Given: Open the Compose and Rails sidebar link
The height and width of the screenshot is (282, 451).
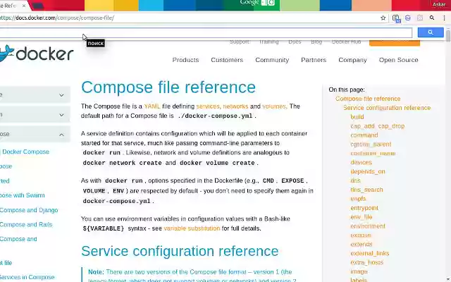Looking at the screenshot, I should pyautogui.click(x=26, y=224).
